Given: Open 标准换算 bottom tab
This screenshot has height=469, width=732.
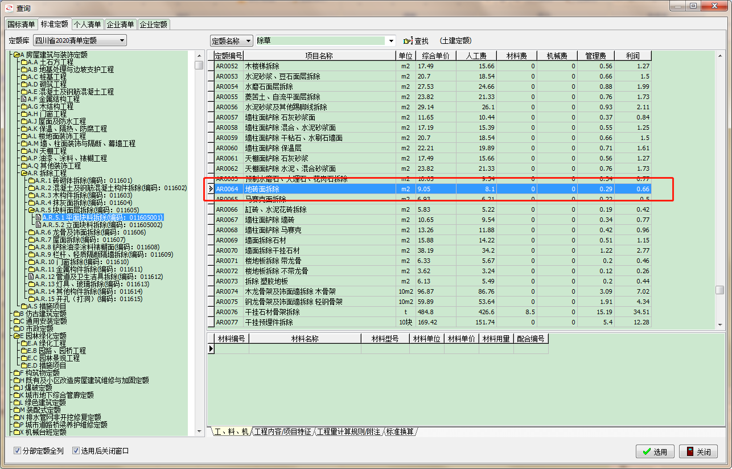Looking at the screenshot, I should [400, 432].
